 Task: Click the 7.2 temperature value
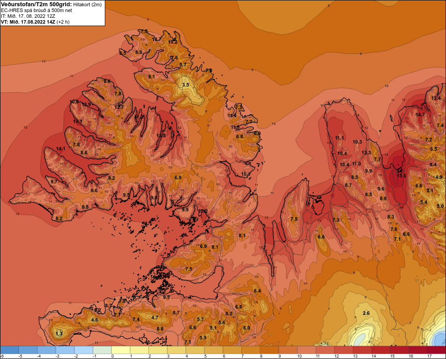[429, 140]
